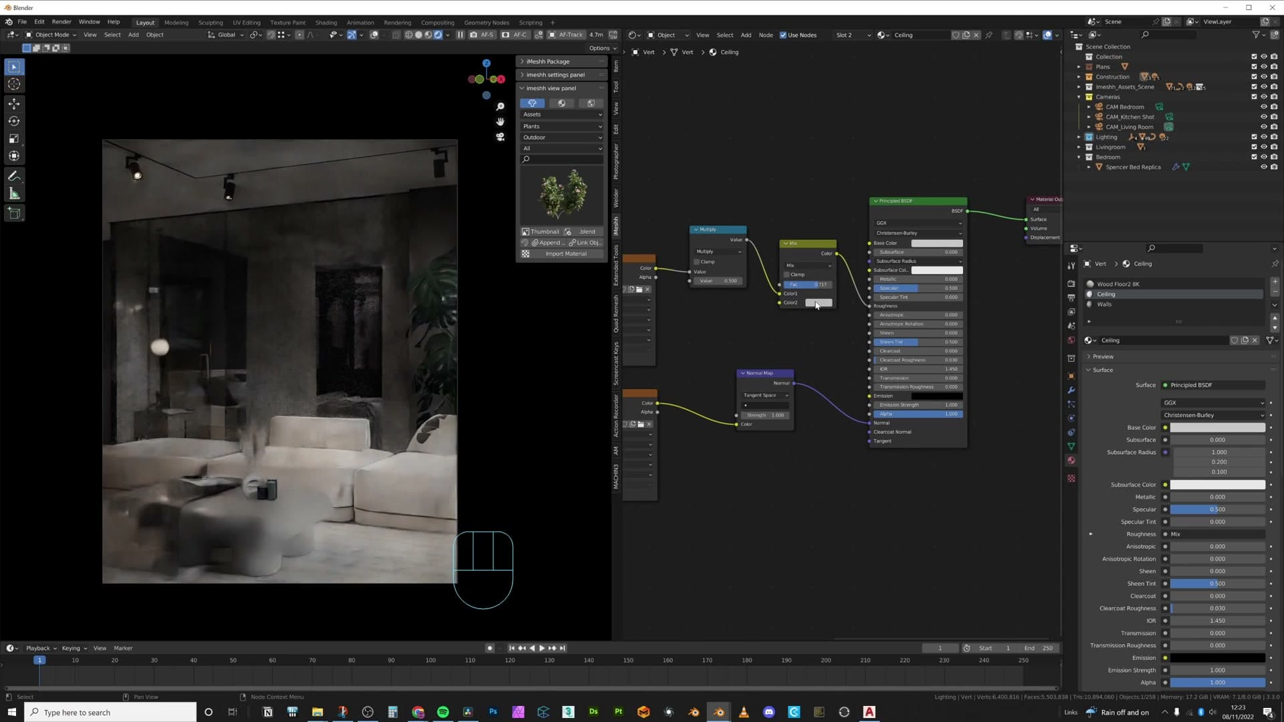Viewport: 1284px width, 722px height.
Task: Switch viewport to rendered shading mode
Action: point(438,35)
